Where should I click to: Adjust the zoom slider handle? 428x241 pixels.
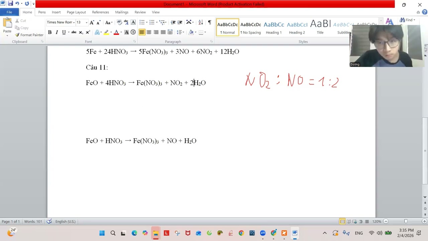click(x=406, y=221)
